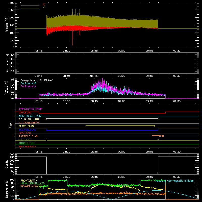The width and height of the screenshot is (202, 202).
Task: Click the 09:30 tick label under Quality plot
Action: (x=177, y=177)
